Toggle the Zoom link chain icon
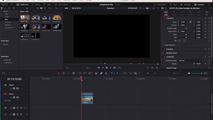The image size is (213, 120). click(x=190, y=22)
